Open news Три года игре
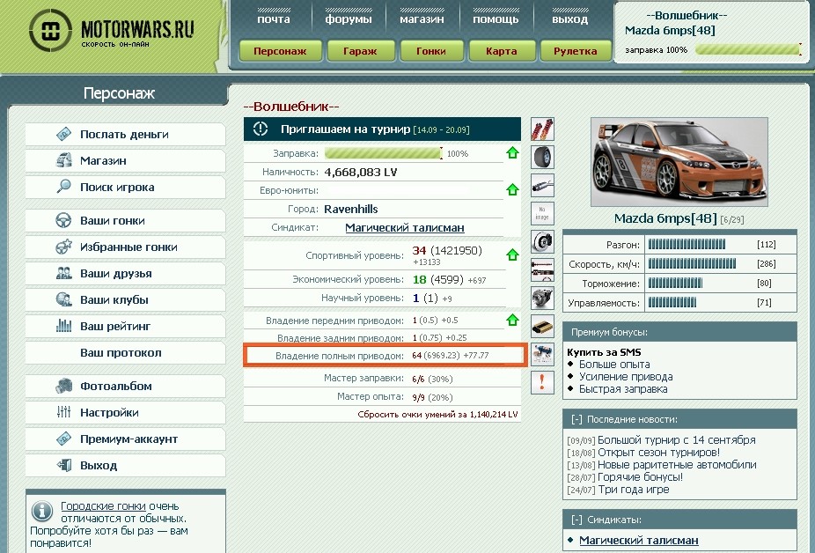815x553 pixels. (x=633, y=490)
